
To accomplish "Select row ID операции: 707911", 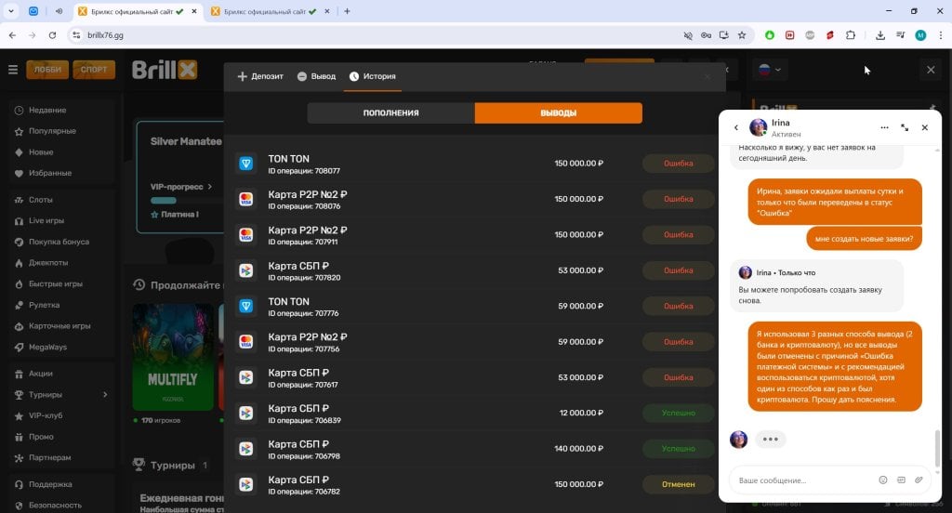I will click(475, 235).
